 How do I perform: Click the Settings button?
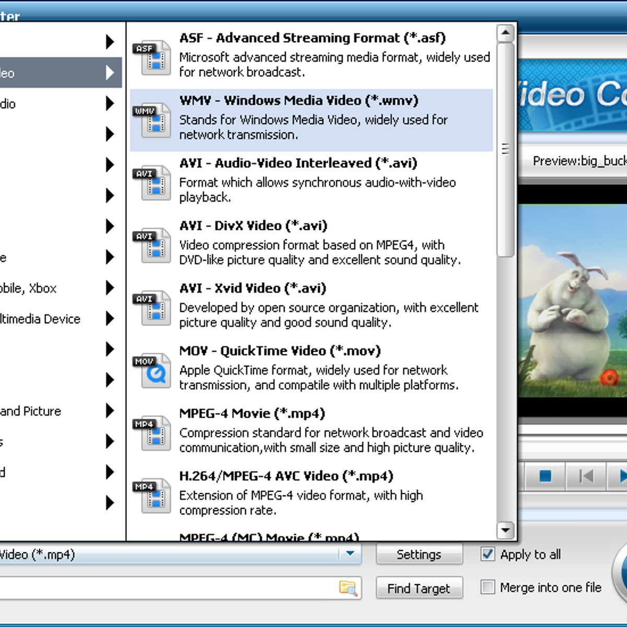(x=419, y=554)
